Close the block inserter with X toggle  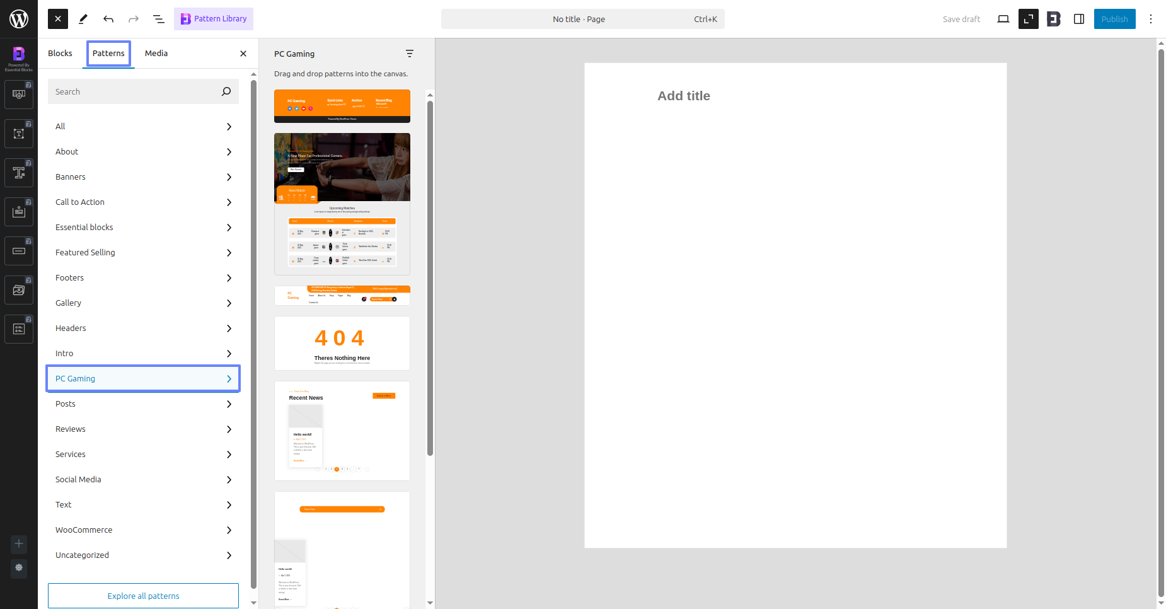(x=58, y=19)
